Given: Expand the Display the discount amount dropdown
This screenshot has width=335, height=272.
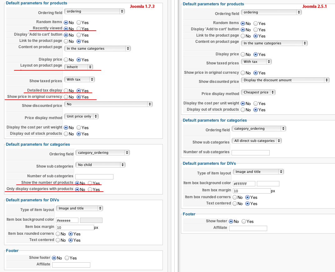Looking at the screenshot, I should (285, 80).
